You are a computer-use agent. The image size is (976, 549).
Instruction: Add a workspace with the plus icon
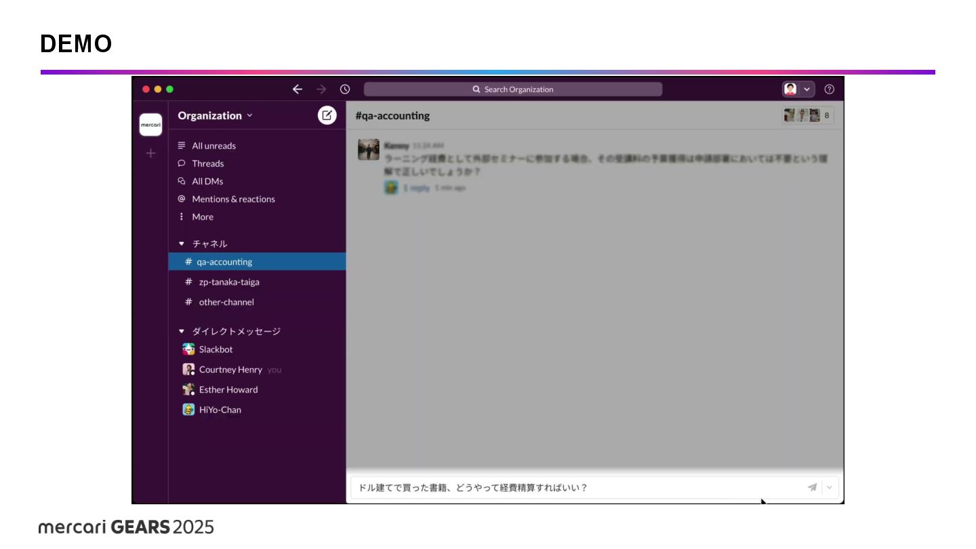click(150, 153)
